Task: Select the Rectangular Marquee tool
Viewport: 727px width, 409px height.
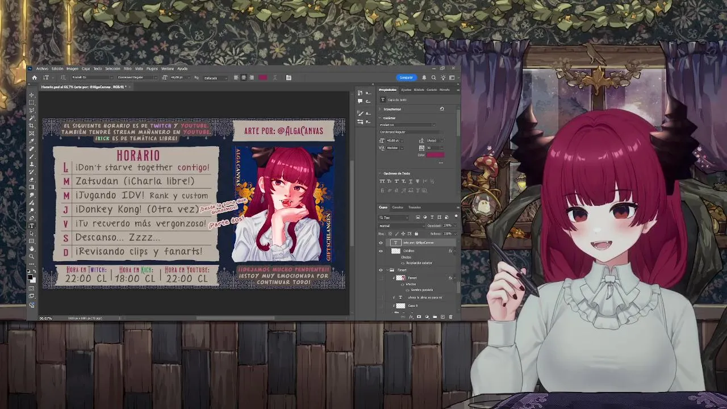Action: 32,102
